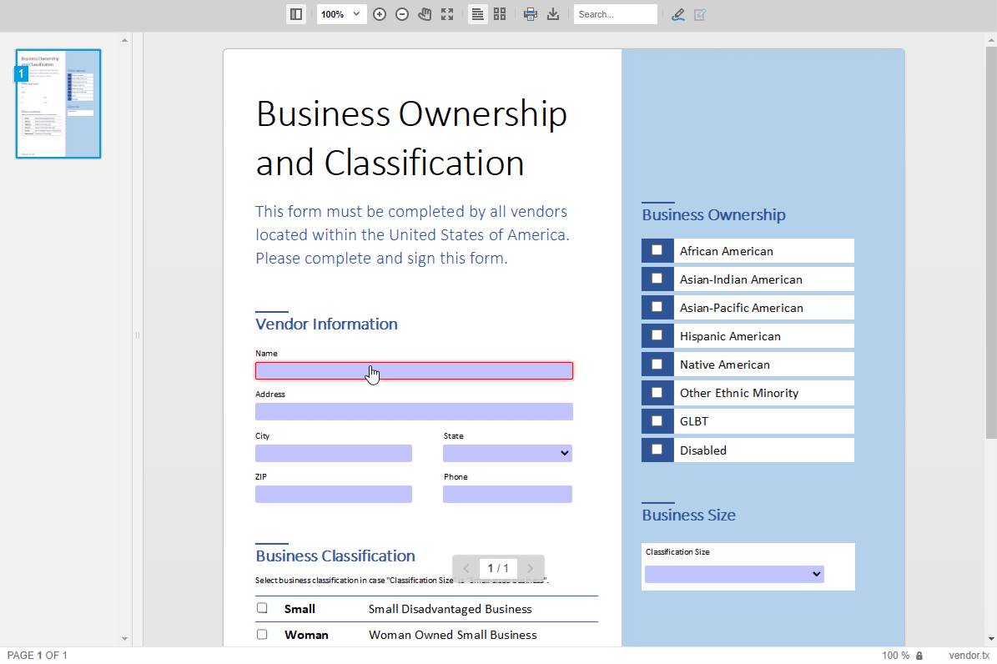This screenshot has width=997, height=664.
Task: Click the zoom out minus icon
Action: pyautogui.click(x=402, y=14)
